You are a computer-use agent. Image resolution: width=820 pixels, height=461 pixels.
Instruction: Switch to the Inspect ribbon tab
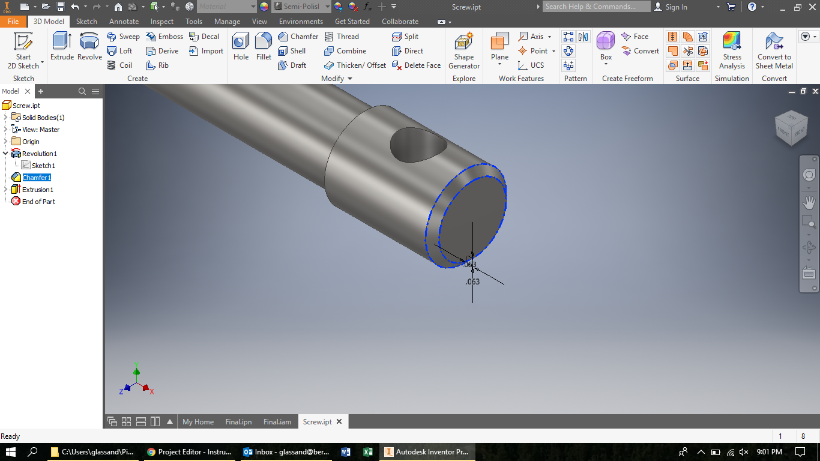tap(162, 21)
